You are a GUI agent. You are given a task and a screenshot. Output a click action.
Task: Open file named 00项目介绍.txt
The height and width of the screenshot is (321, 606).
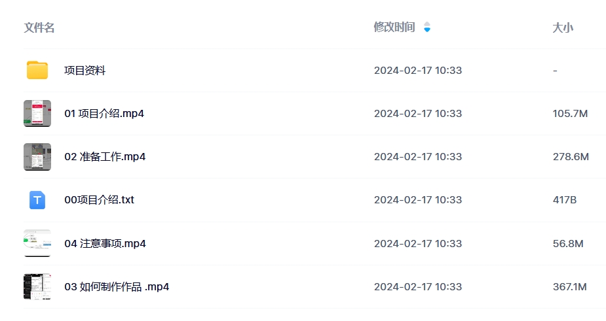(x=100, y=200)
